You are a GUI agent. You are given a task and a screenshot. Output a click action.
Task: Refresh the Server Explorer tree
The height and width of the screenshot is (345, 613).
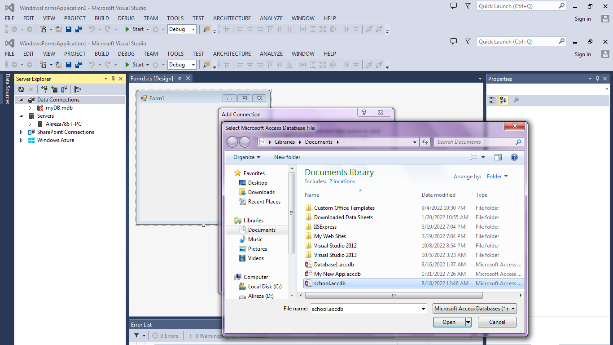click(x=21, y=89)
